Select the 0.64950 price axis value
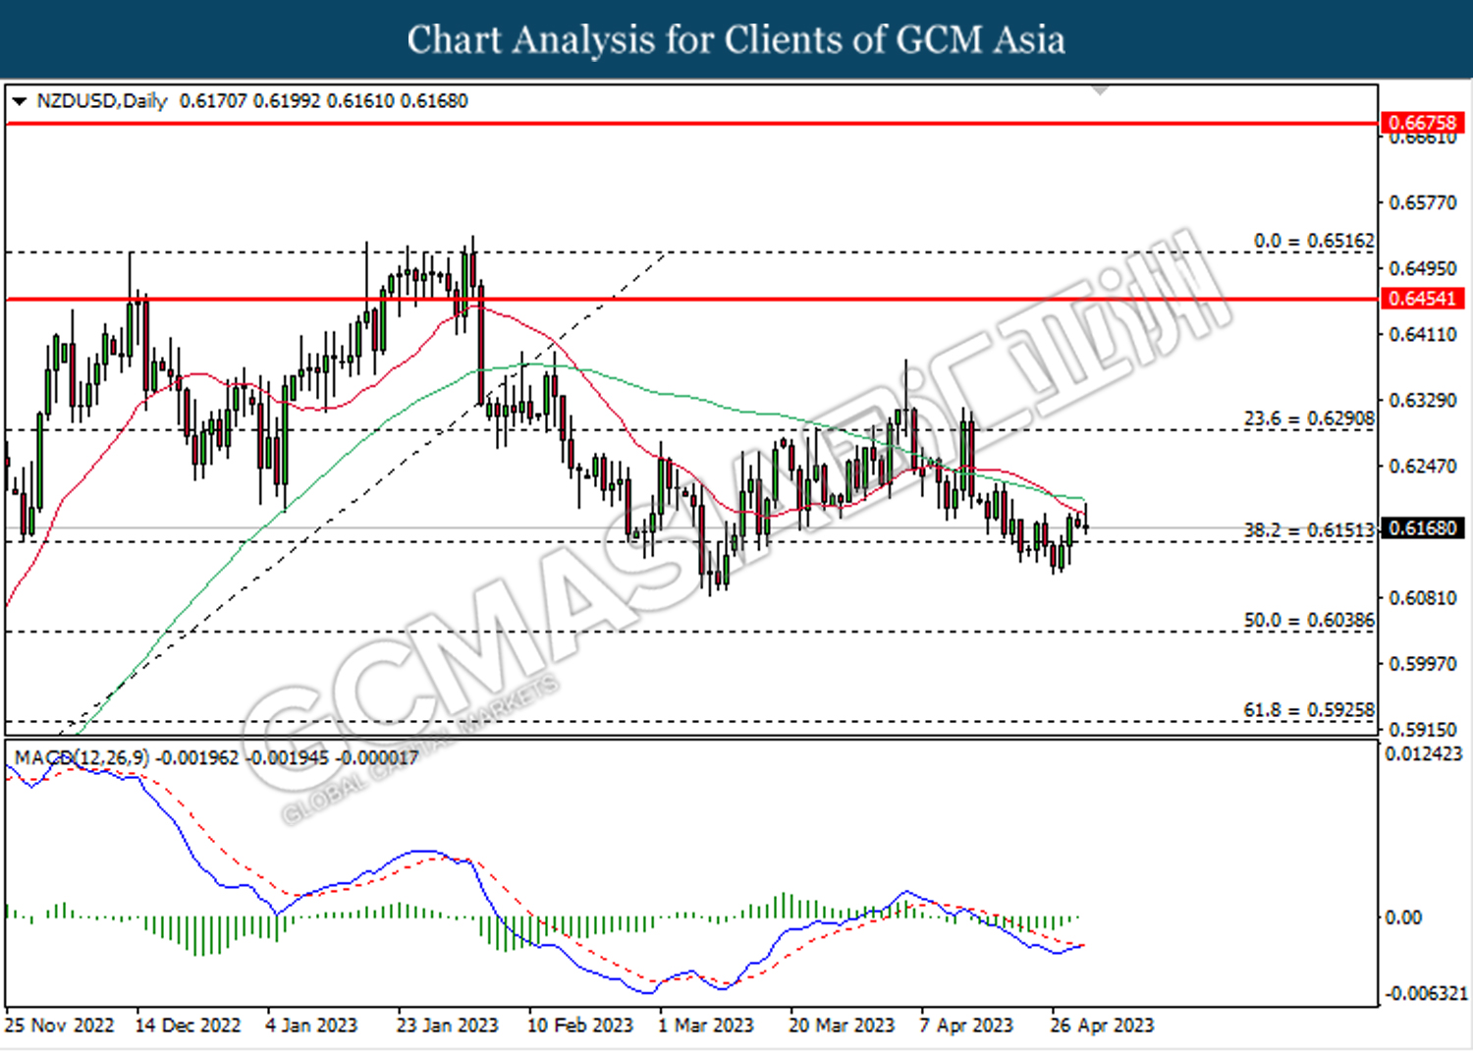This screenshot has width=1473, height=1052. pyautogui.click(x=1423, y=269)
